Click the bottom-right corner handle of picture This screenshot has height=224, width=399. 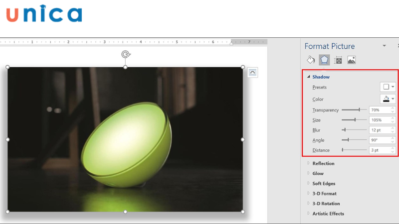coord(243,212)
